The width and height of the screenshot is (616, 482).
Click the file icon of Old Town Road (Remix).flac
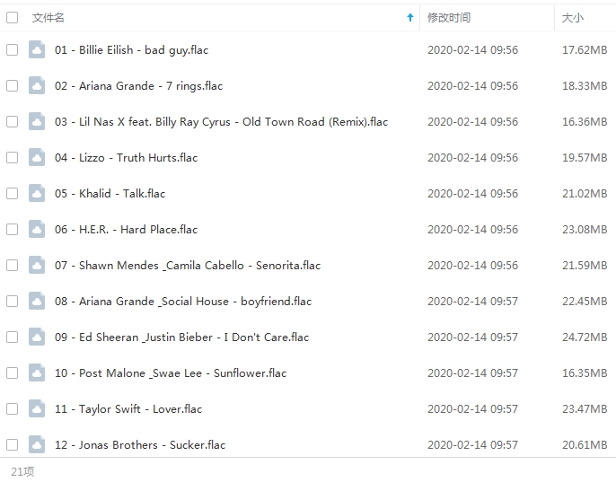click(x=37, y=121)
